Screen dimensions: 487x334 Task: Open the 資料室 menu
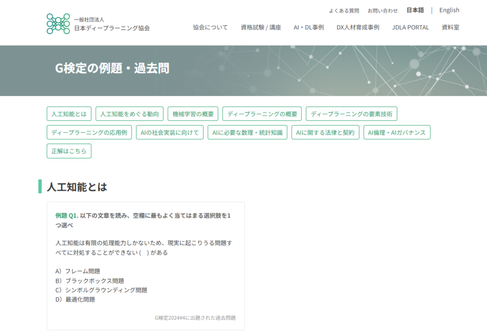[450, 28]
